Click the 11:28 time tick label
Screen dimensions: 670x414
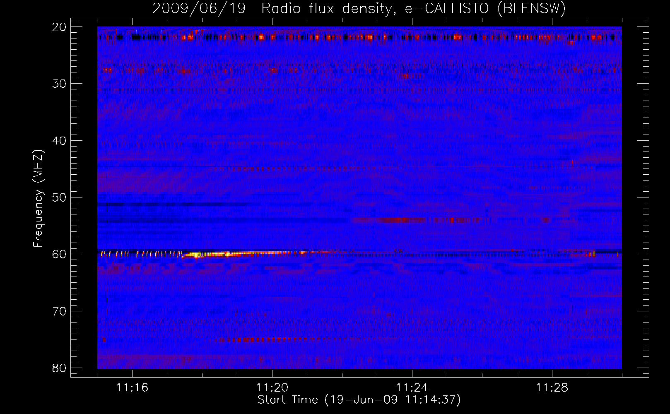552,388
